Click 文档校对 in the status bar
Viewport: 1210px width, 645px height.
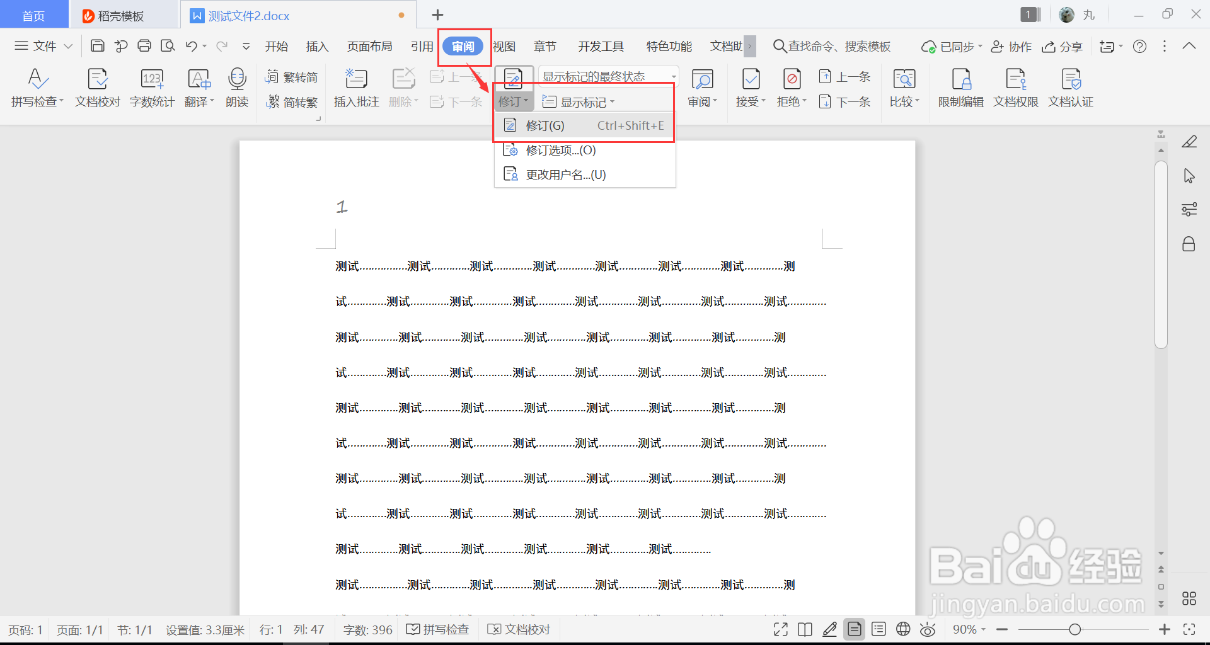pos(519,629)
